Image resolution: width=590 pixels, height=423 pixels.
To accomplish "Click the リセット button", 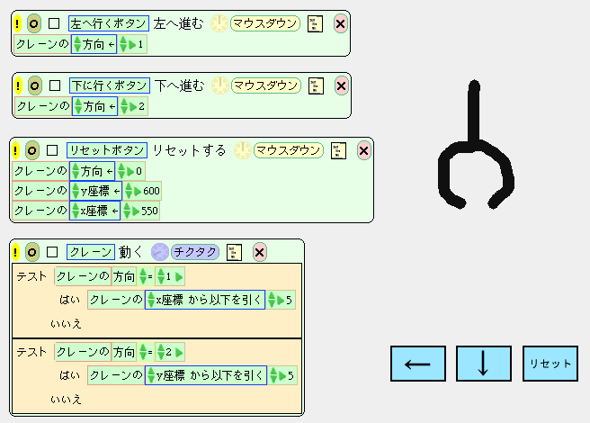I will point(550,364).
